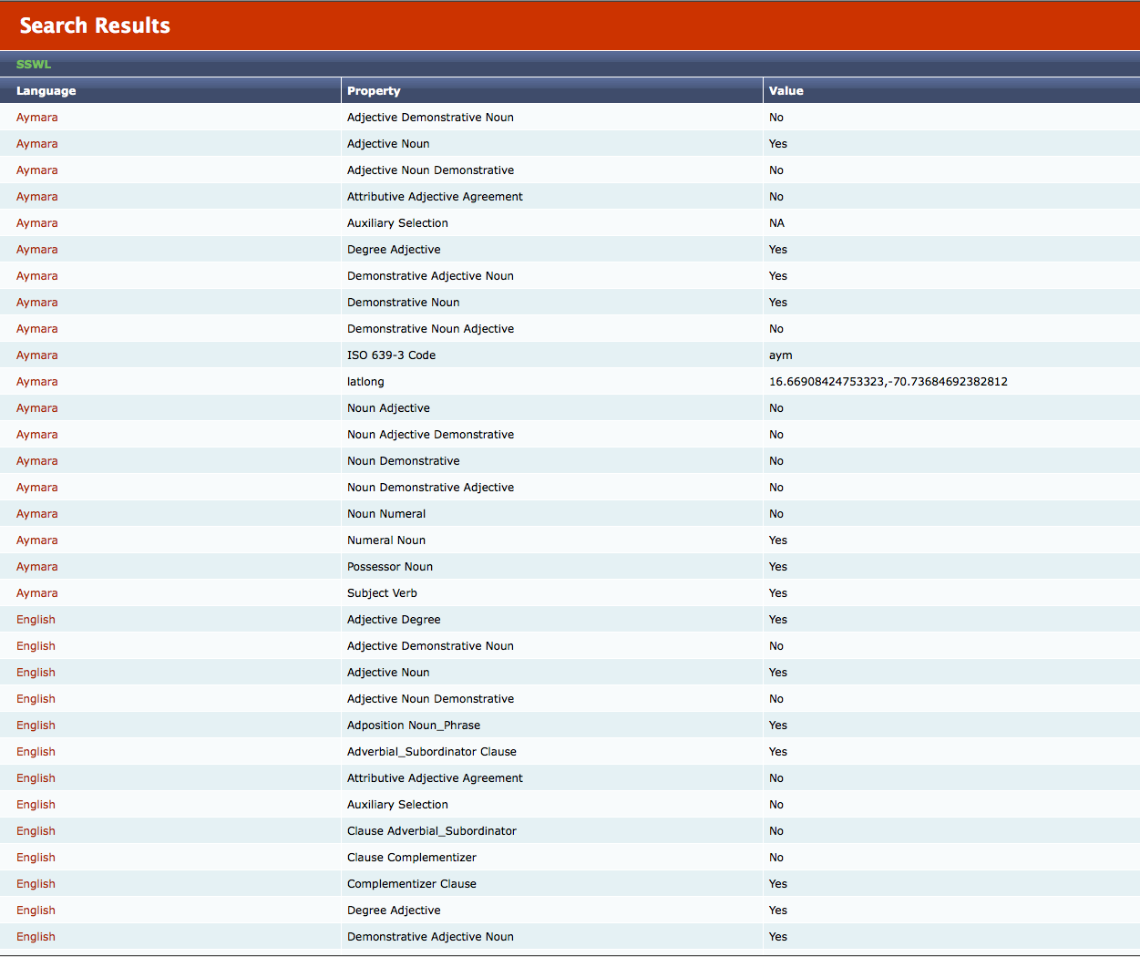This screenshot has width=1140, height=957.
Task: Open Aymara link in Adjective Demonstrative Noun row
Action: 37,118
